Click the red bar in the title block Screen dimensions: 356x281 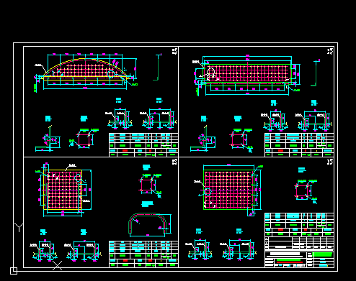pyautogui.click(x=290, y=262)
